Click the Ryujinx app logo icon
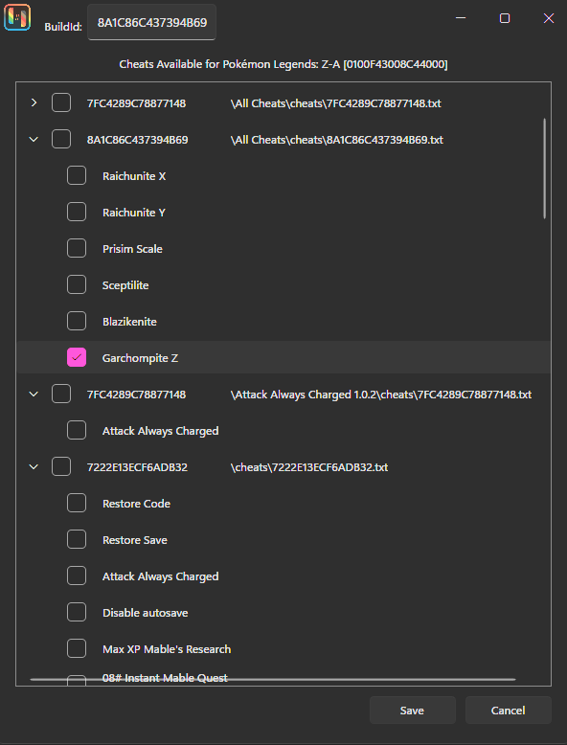The image size is (567, 745). pyautogui.click(x=17, y=17)
